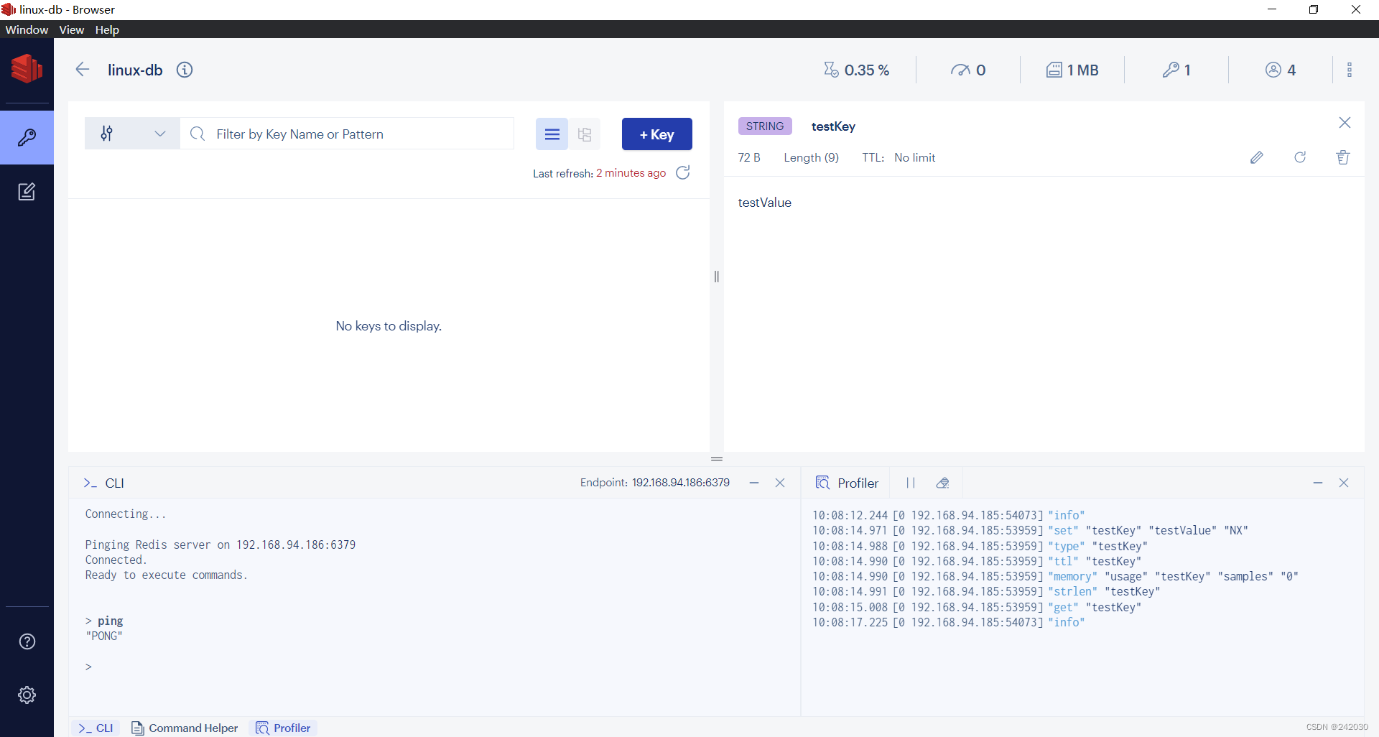
Task: Open the Help question mark icon
Action: [x=27, y=641]
